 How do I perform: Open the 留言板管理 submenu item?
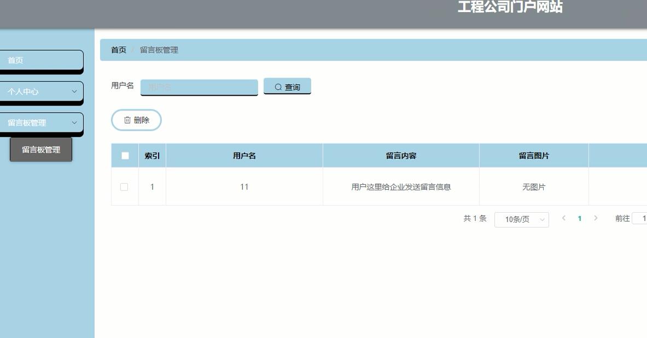40,149
